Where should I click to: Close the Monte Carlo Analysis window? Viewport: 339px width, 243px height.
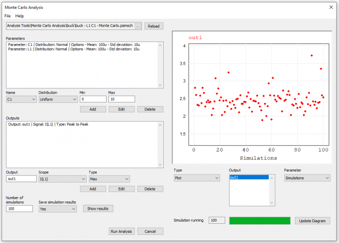click(x=331, y=7)
